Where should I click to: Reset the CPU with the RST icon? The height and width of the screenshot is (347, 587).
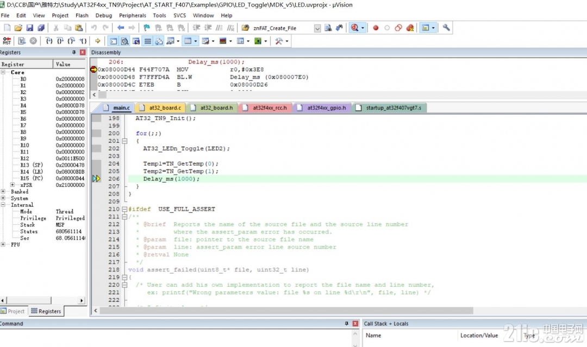coord(7,41)
